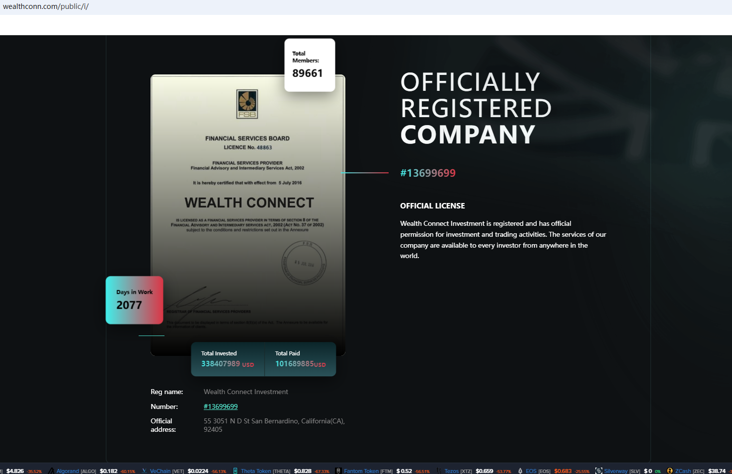Click the WEALTH CONNECT title on certificate
Image resolution: width=732 pixels, height=474 pixels.
click(x=249, y=203)
